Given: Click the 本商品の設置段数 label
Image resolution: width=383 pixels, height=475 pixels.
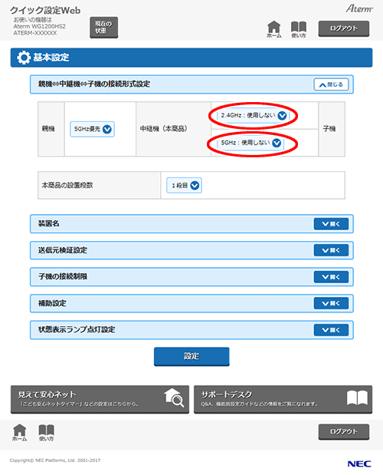Looking at the screenshot, I should pyautogui.click(x=67, y=185).
